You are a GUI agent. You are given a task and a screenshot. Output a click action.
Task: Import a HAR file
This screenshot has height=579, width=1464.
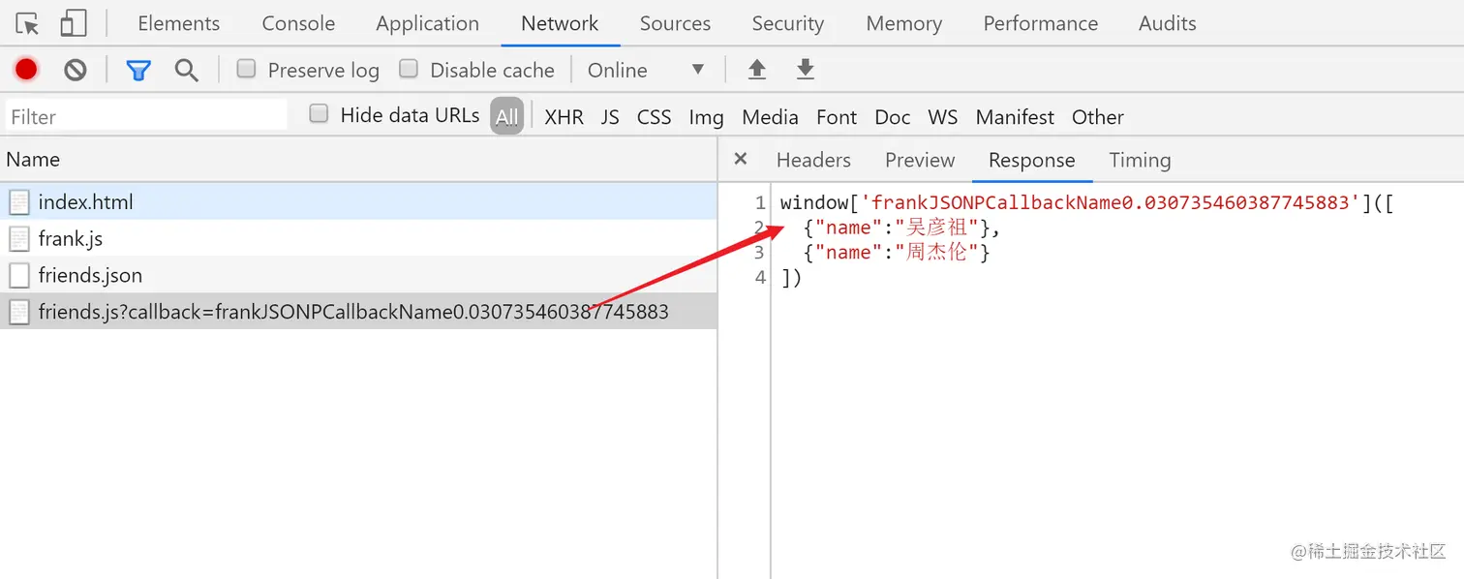tap(756, 69)
